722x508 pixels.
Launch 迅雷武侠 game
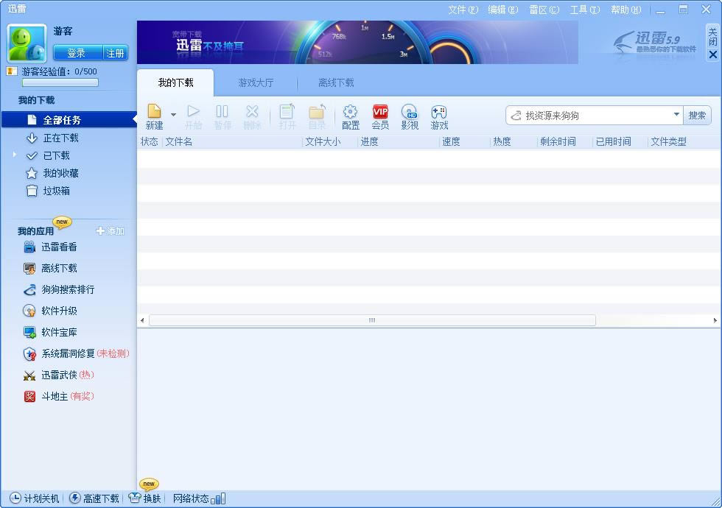58,375
